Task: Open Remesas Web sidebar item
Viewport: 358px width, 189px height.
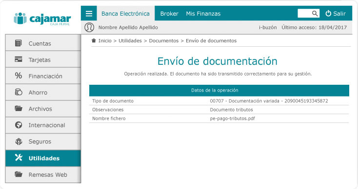Action: [x=43, y=174]
